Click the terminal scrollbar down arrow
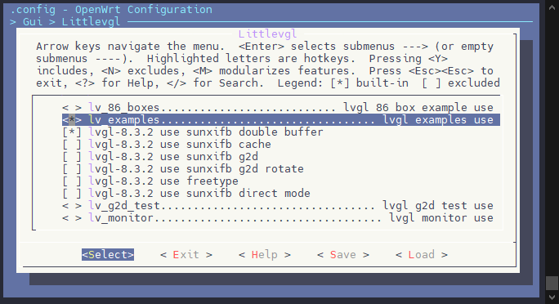The image size is (559, 304). pyautogui.click(x=552, y=297)
